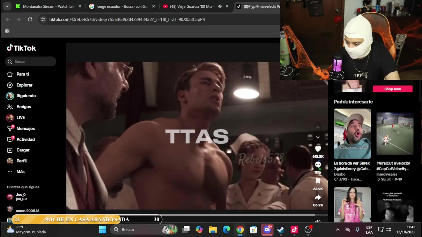Go back in browser history
This screenshot has width=422, height=237.
[x=8, y=19]
